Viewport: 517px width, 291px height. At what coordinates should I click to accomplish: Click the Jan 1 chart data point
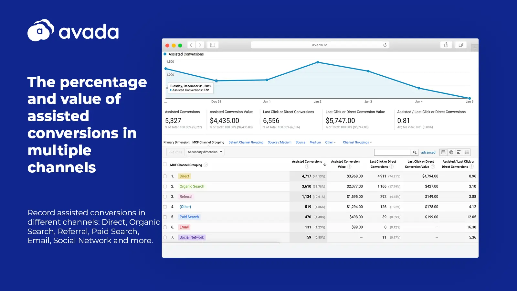pyautogui.click(x=267, y=80)
